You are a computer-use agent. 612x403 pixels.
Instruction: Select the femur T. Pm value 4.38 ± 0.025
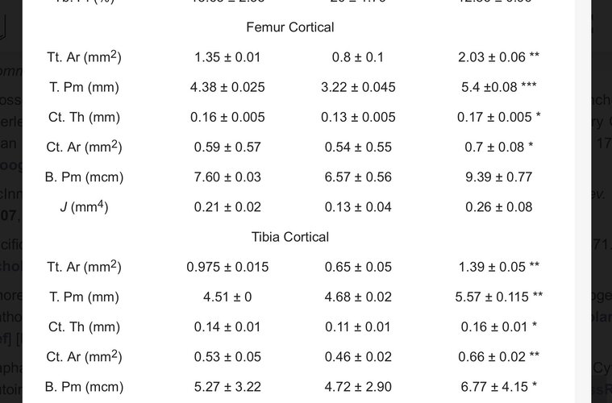(227, 87)
